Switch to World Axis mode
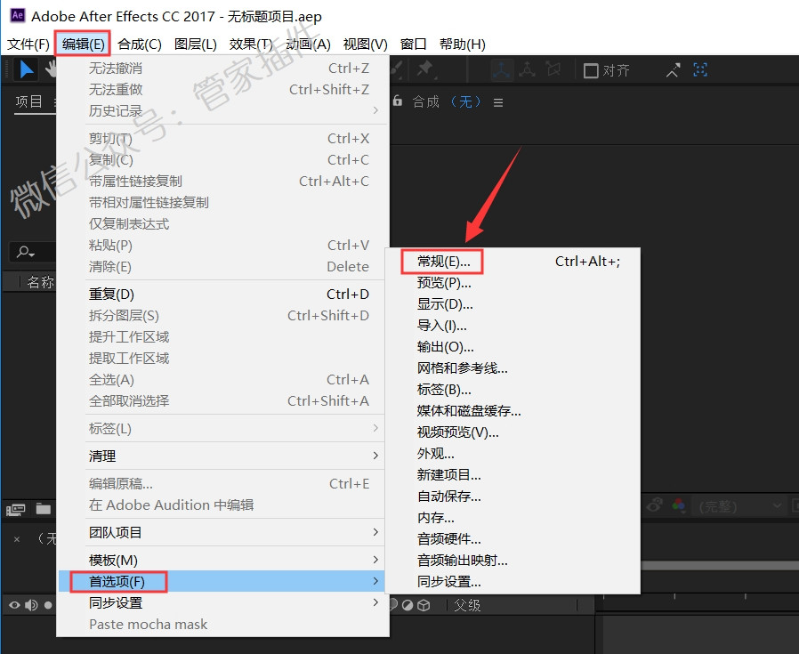799x654 pixels. 527,69
